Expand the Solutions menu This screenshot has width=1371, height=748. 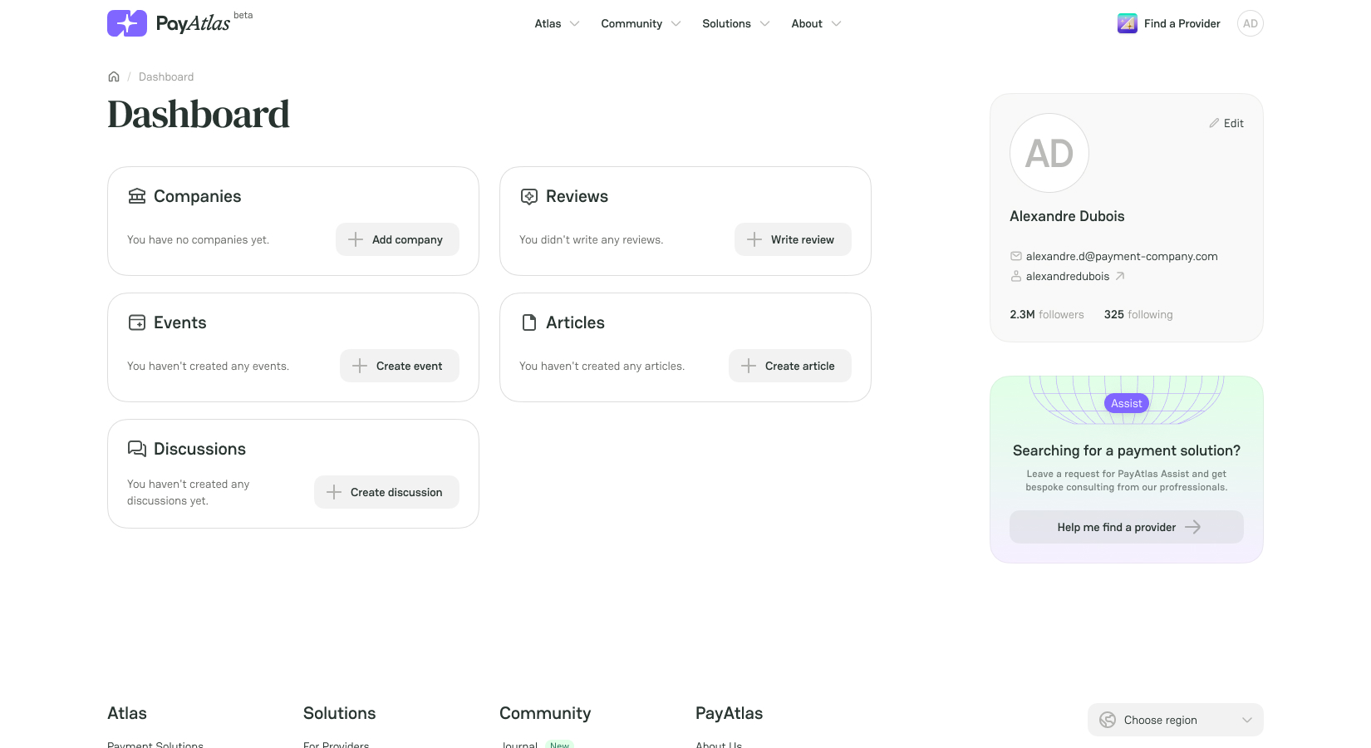pyautogui.click(x=735, y=23)
